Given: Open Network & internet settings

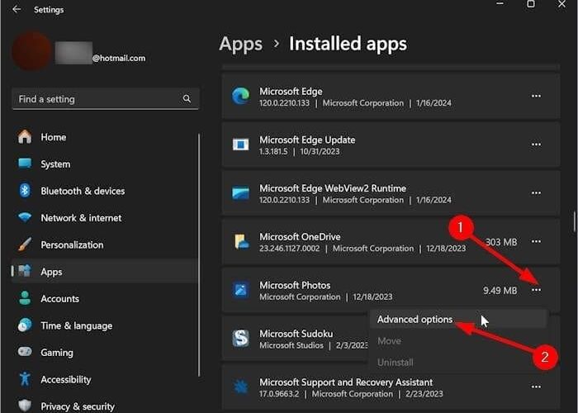Looking at the screenshot, I should click(x=104, y=218).
